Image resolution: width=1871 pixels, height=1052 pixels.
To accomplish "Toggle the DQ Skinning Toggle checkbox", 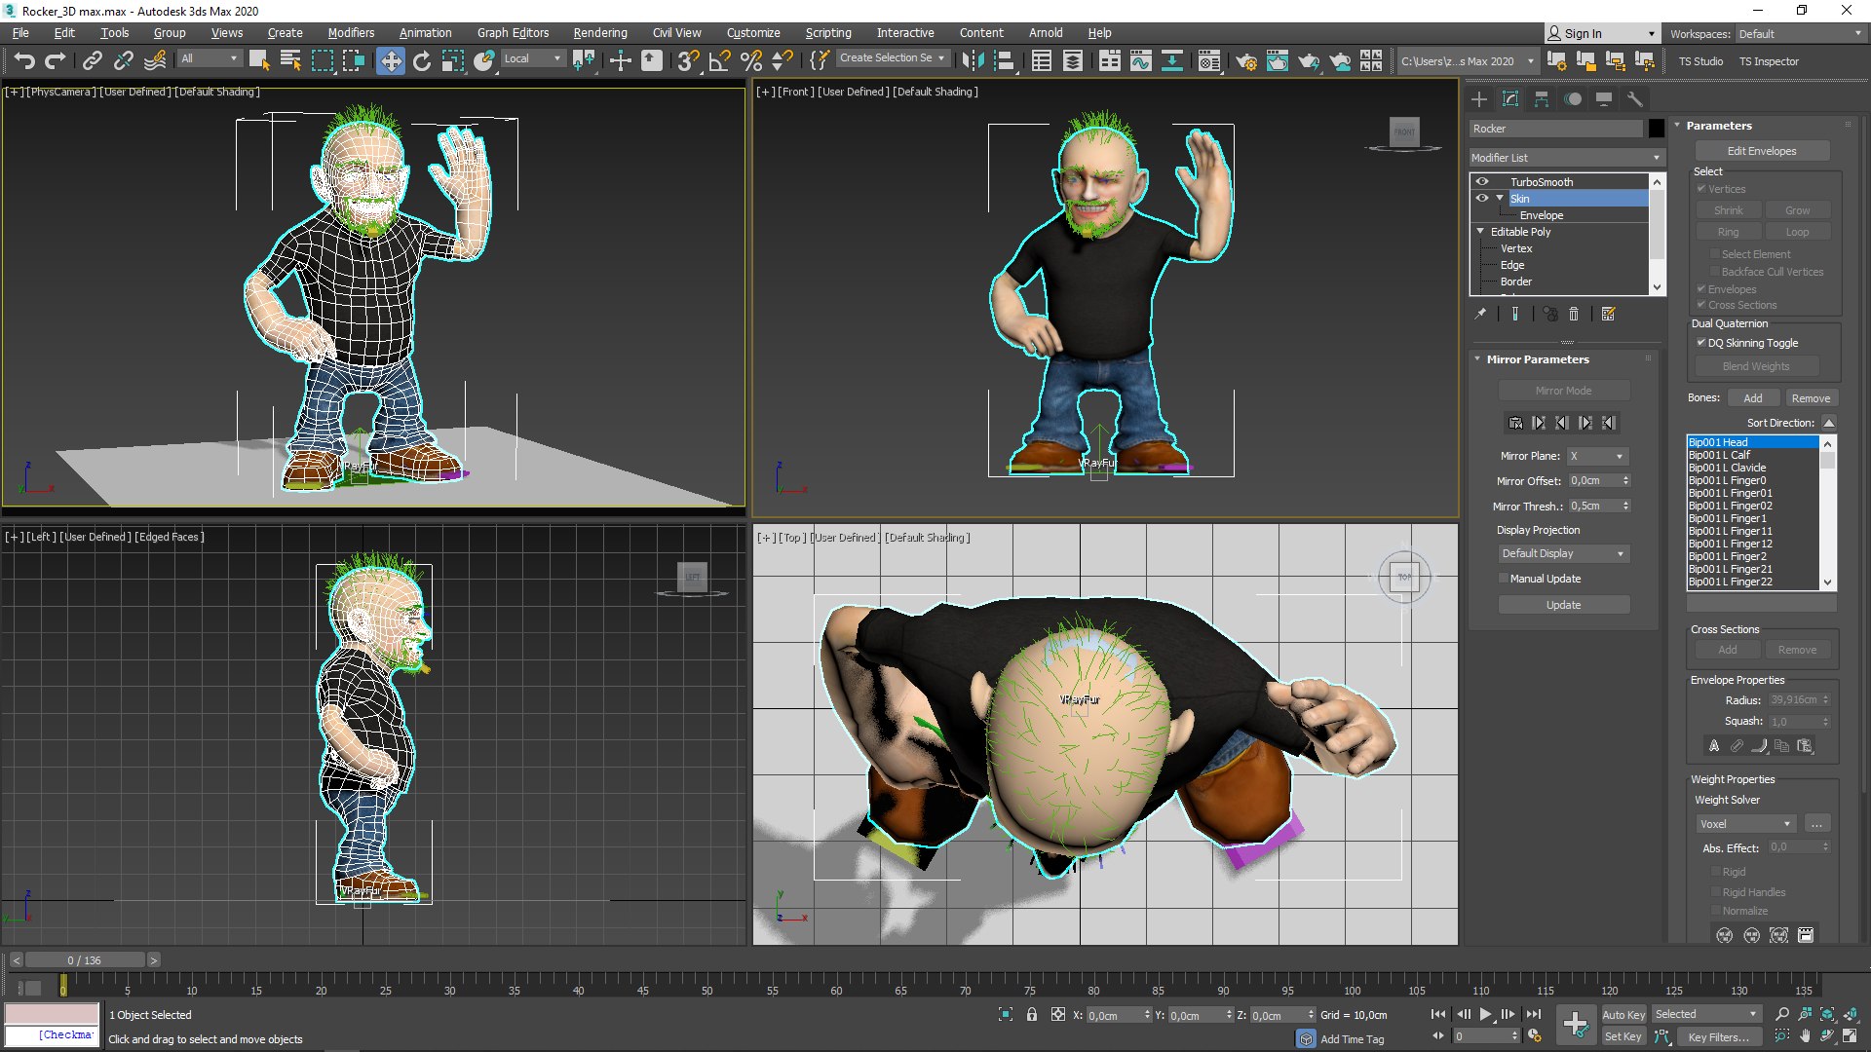I will 1701,343.
